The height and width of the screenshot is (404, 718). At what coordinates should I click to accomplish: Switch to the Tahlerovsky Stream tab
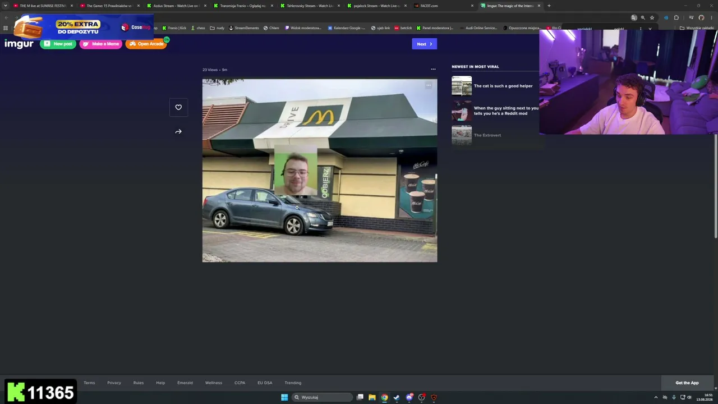click(x=310, y=6)
